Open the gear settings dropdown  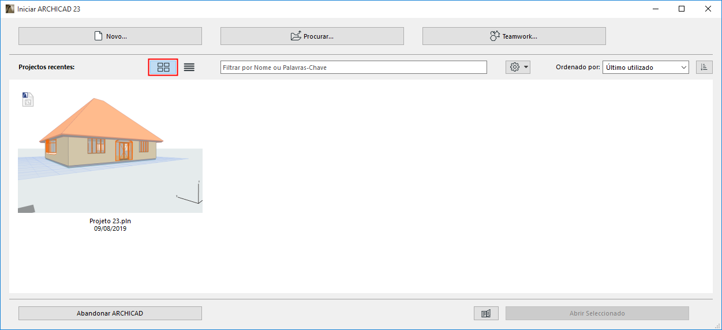click(518, 67)
